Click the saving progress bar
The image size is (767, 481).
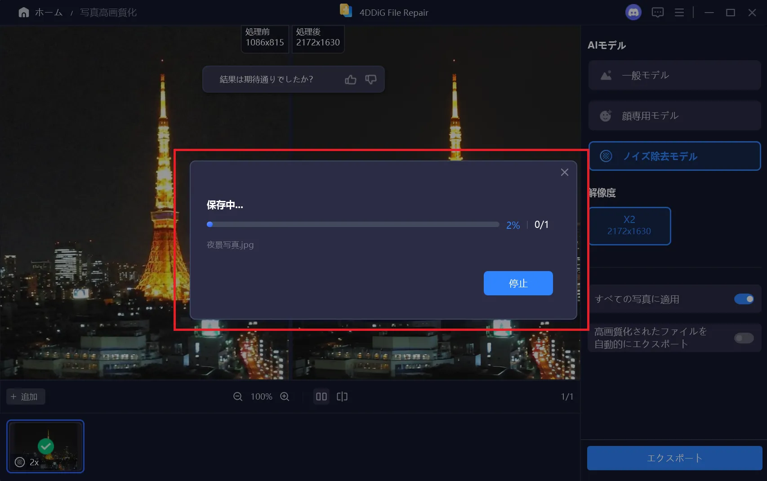pos(353,224)
